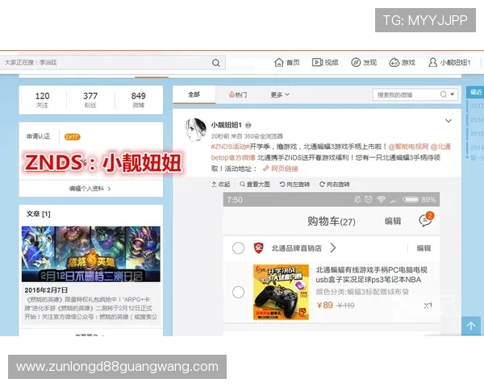Jump to 2017 in timeline

(478, 106)
